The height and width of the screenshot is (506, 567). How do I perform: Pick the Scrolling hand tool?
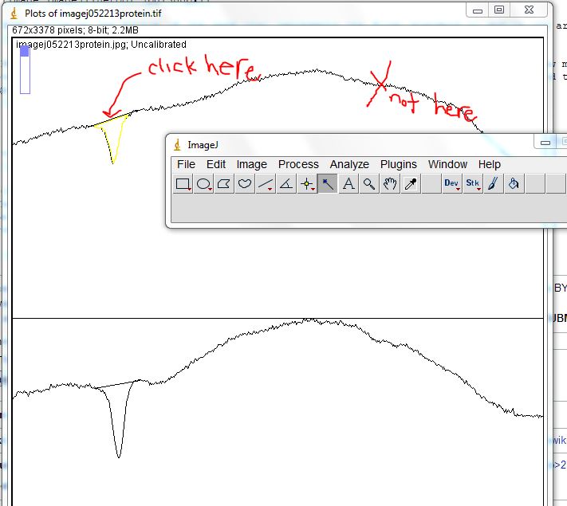pyautogui.click(x=390, y=184)
